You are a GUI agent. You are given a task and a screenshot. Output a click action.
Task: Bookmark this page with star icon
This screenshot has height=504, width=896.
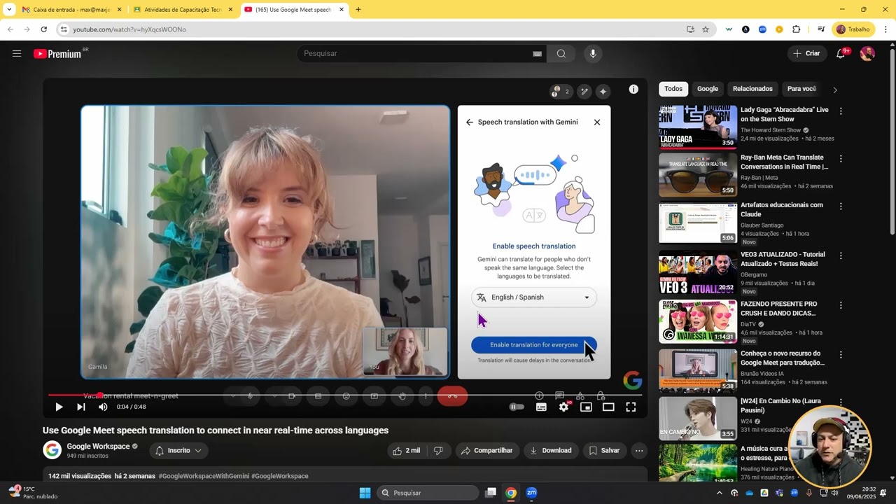click(x=706, y=29)
